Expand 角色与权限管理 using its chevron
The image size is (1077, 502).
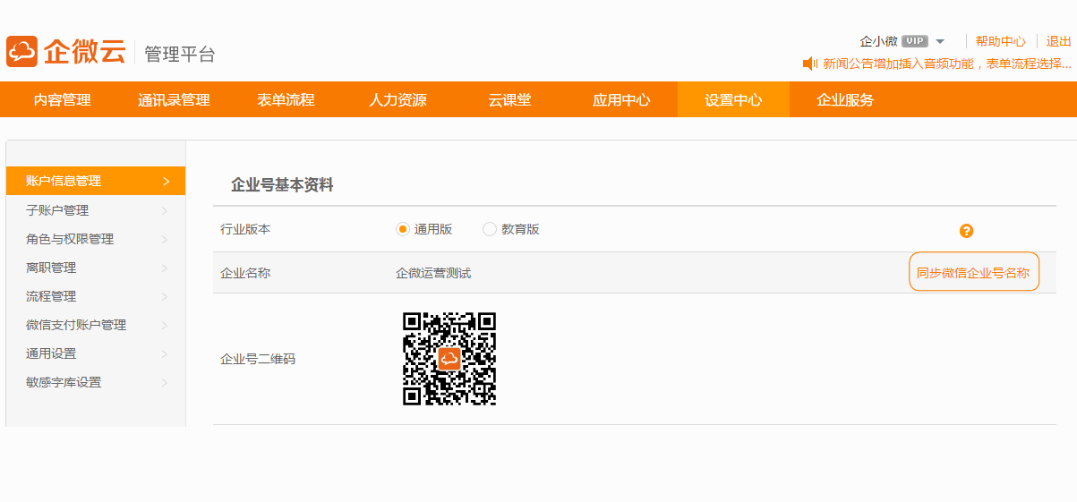pyautogui.click(x=166, y=239)
